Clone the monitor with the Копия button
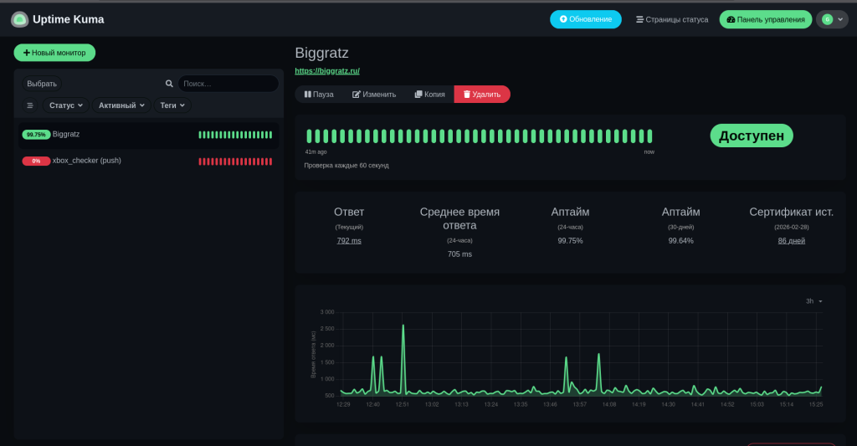857x446 pixels. [429, 95]
